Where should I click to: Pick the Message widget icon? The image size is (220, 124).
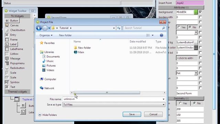[7, 59]
